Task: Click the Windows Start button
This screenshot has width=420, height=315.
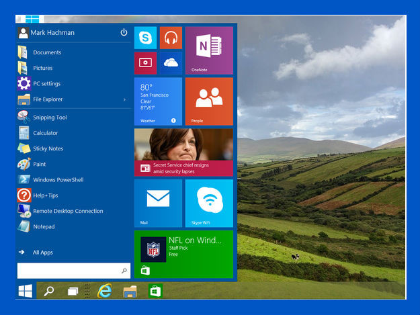Action: point(26,291)
